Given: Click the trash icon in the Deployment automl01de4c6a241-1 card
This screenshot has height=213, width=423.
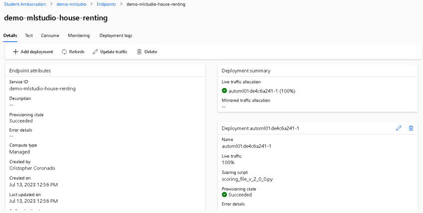Looking at the screenshot, I should 411,128.
